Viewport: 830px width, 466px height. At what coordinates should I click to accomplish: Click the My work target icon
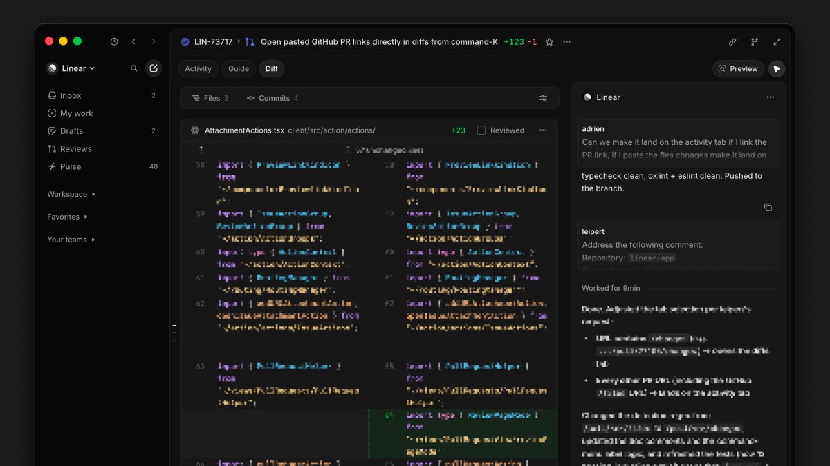[x=52, y=113]
